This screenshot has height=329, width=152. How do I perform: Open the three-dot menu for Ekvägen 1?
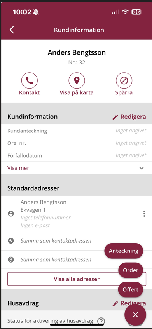click(144, 214)
